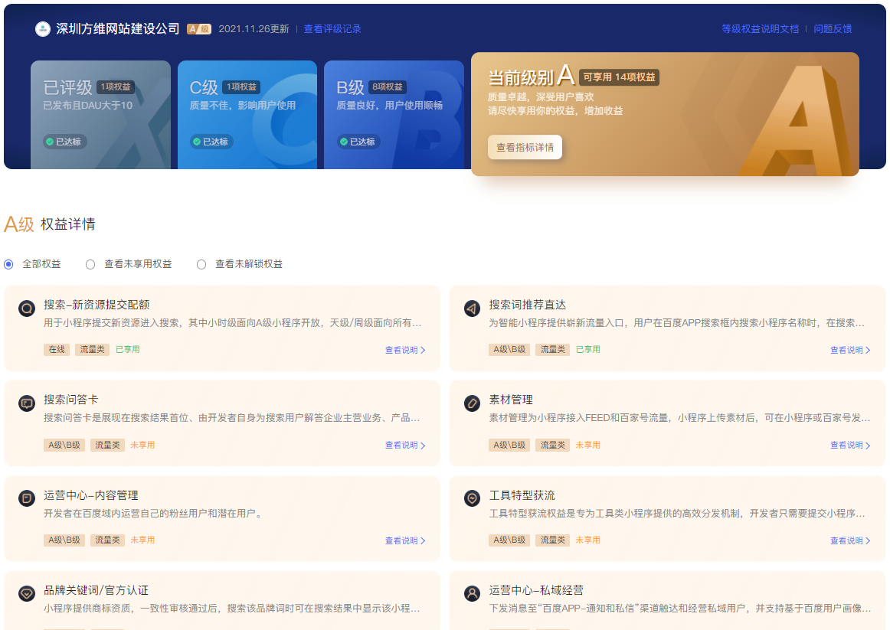
Task: Click the 在线 tag under 搜索-新资源提交配额
Action: (57, 349)
